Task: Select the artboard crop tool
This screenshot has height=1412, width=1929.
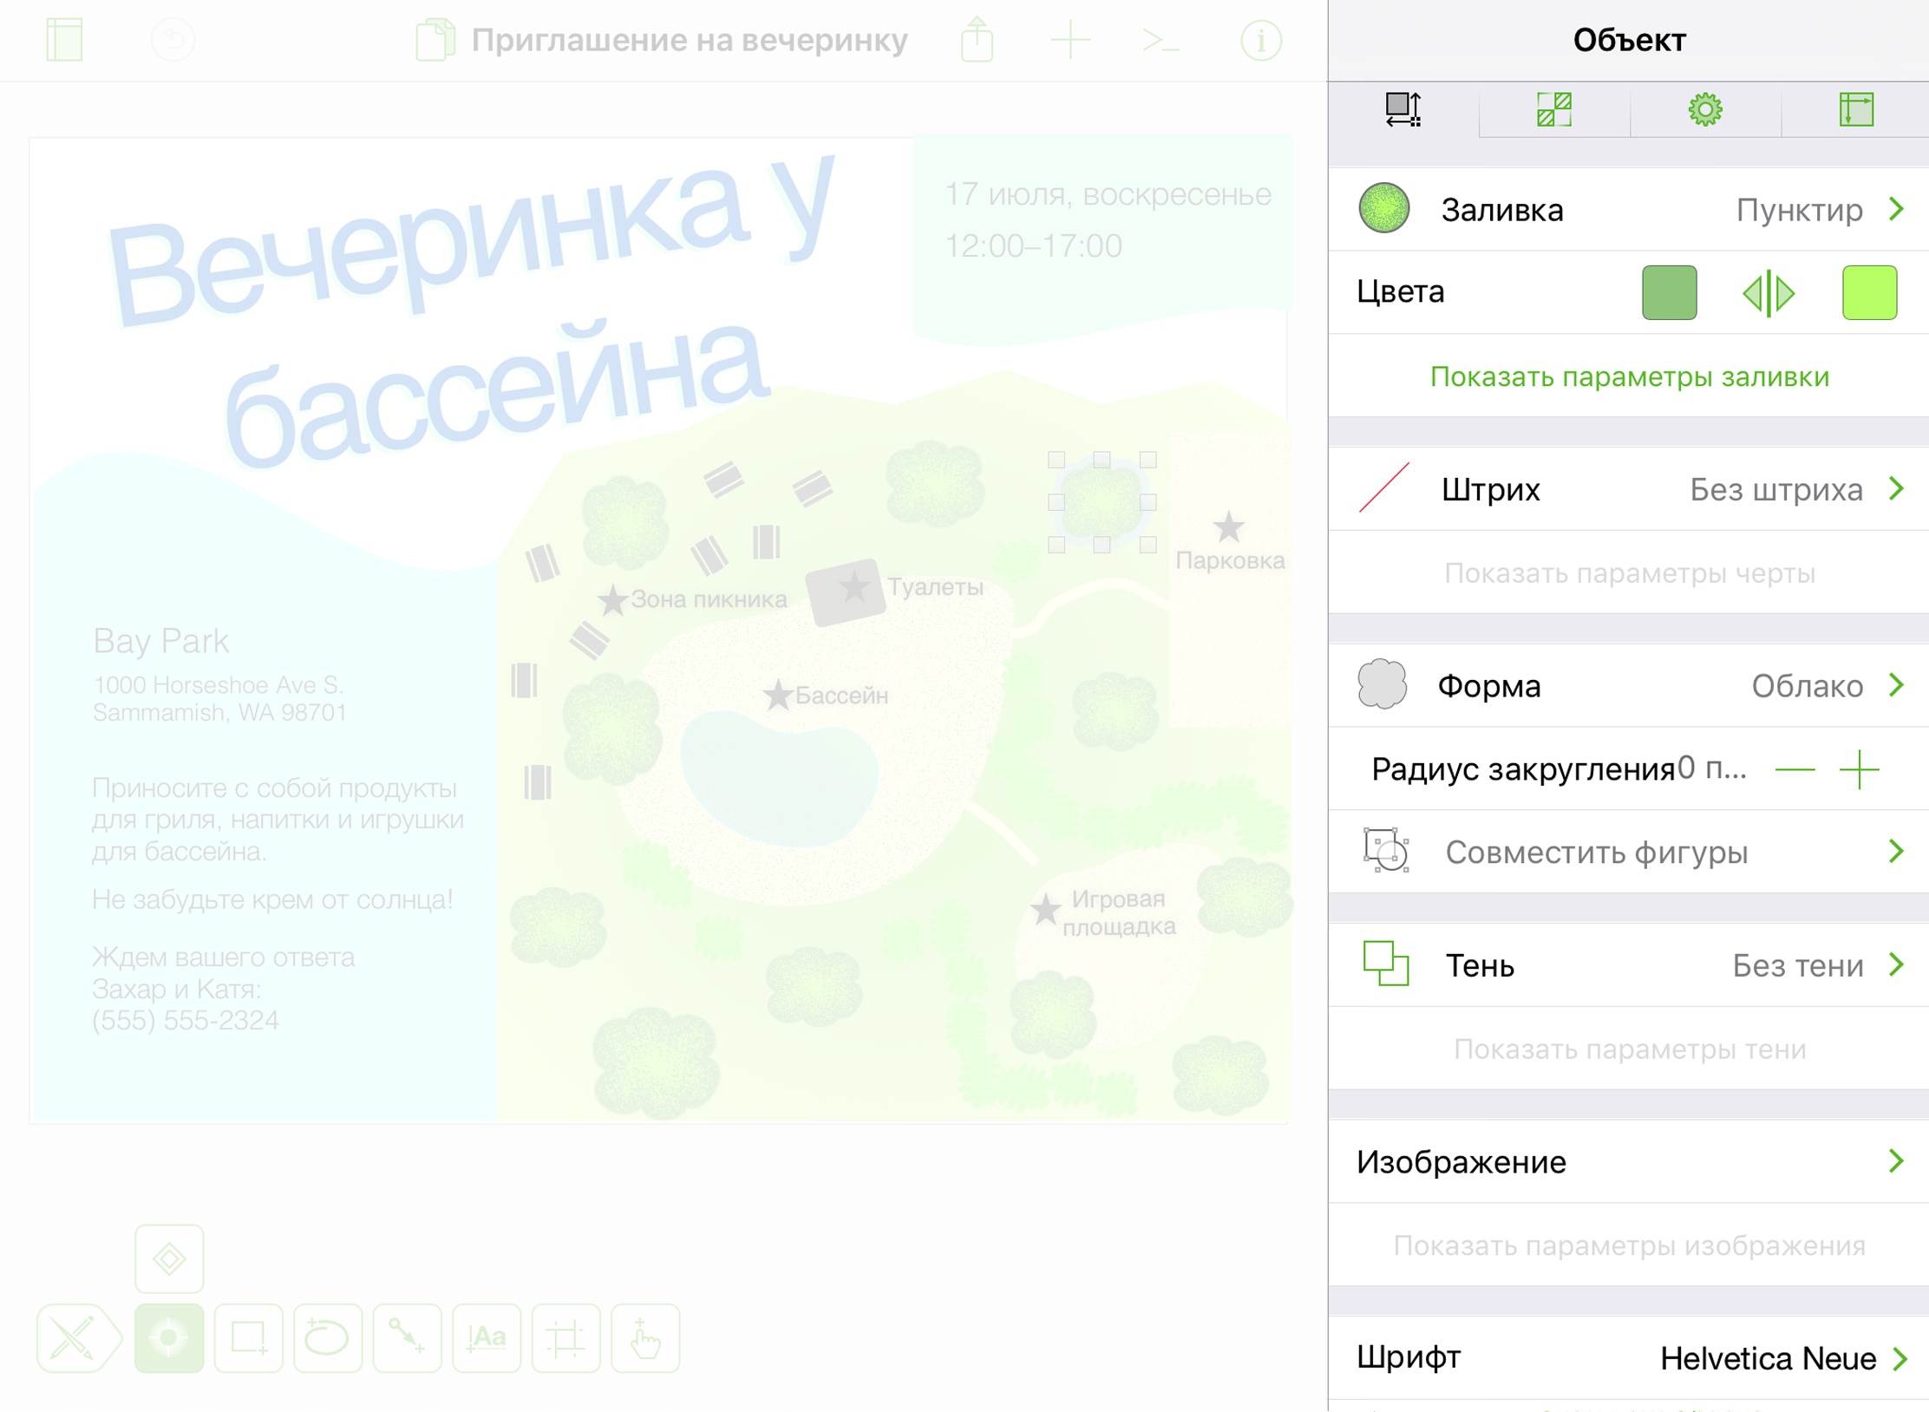Action: (x=566, y=1338)
